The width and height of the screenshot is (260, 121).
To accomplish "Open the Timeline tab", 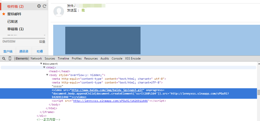I will tap(63, 58).
